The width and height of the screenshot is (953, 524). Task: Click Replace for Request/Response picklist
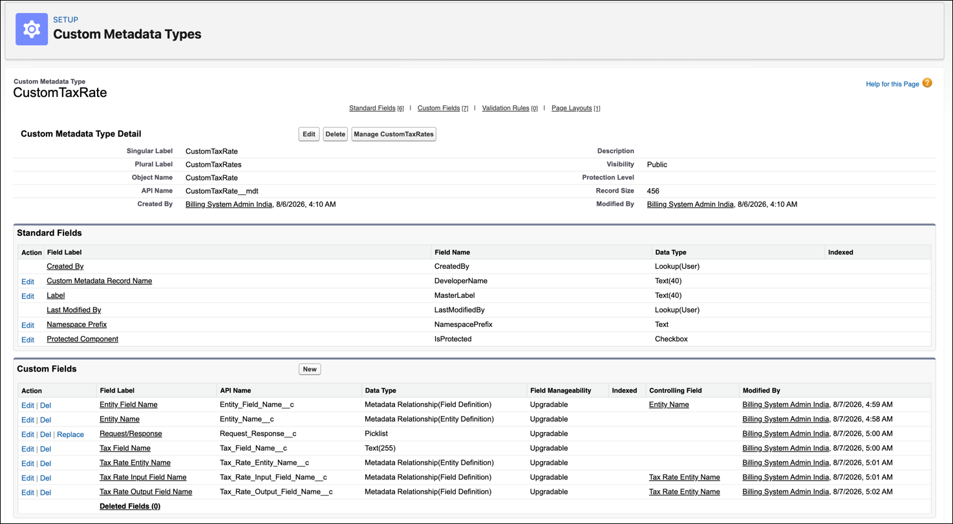[x=70, y=435]
